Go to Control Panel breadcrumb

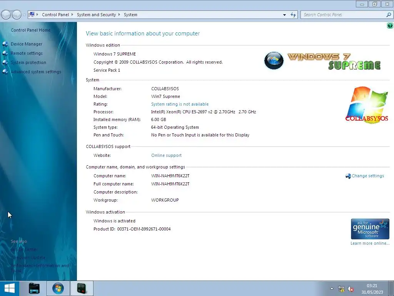click(x=55, y=15)
